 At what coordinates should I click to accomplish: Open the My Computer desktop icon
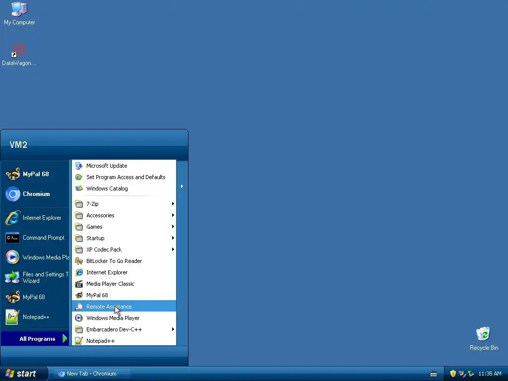[x=19, y=13]
